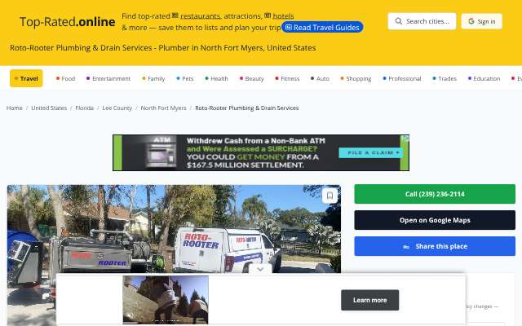Click the bookmark icon on the photo
Image resolution: width=522 pixels, height=326 pixels.
pyautogui.click(x=330, y=196)
